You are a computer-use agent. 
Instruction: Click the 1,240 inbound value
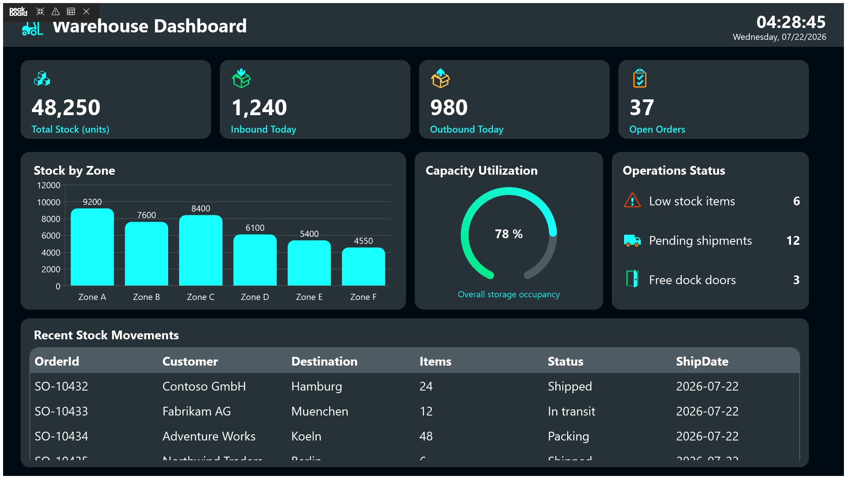[259, 107]
